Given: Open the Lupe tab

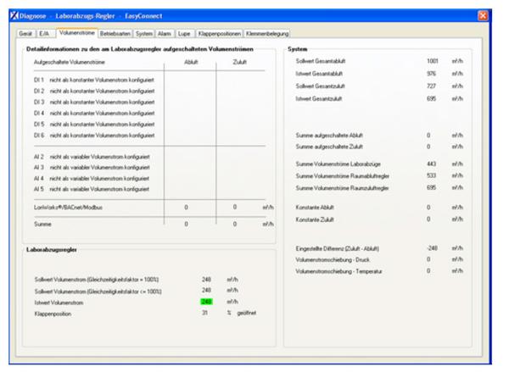Looking at the screenshot, I should coord(184,34).
